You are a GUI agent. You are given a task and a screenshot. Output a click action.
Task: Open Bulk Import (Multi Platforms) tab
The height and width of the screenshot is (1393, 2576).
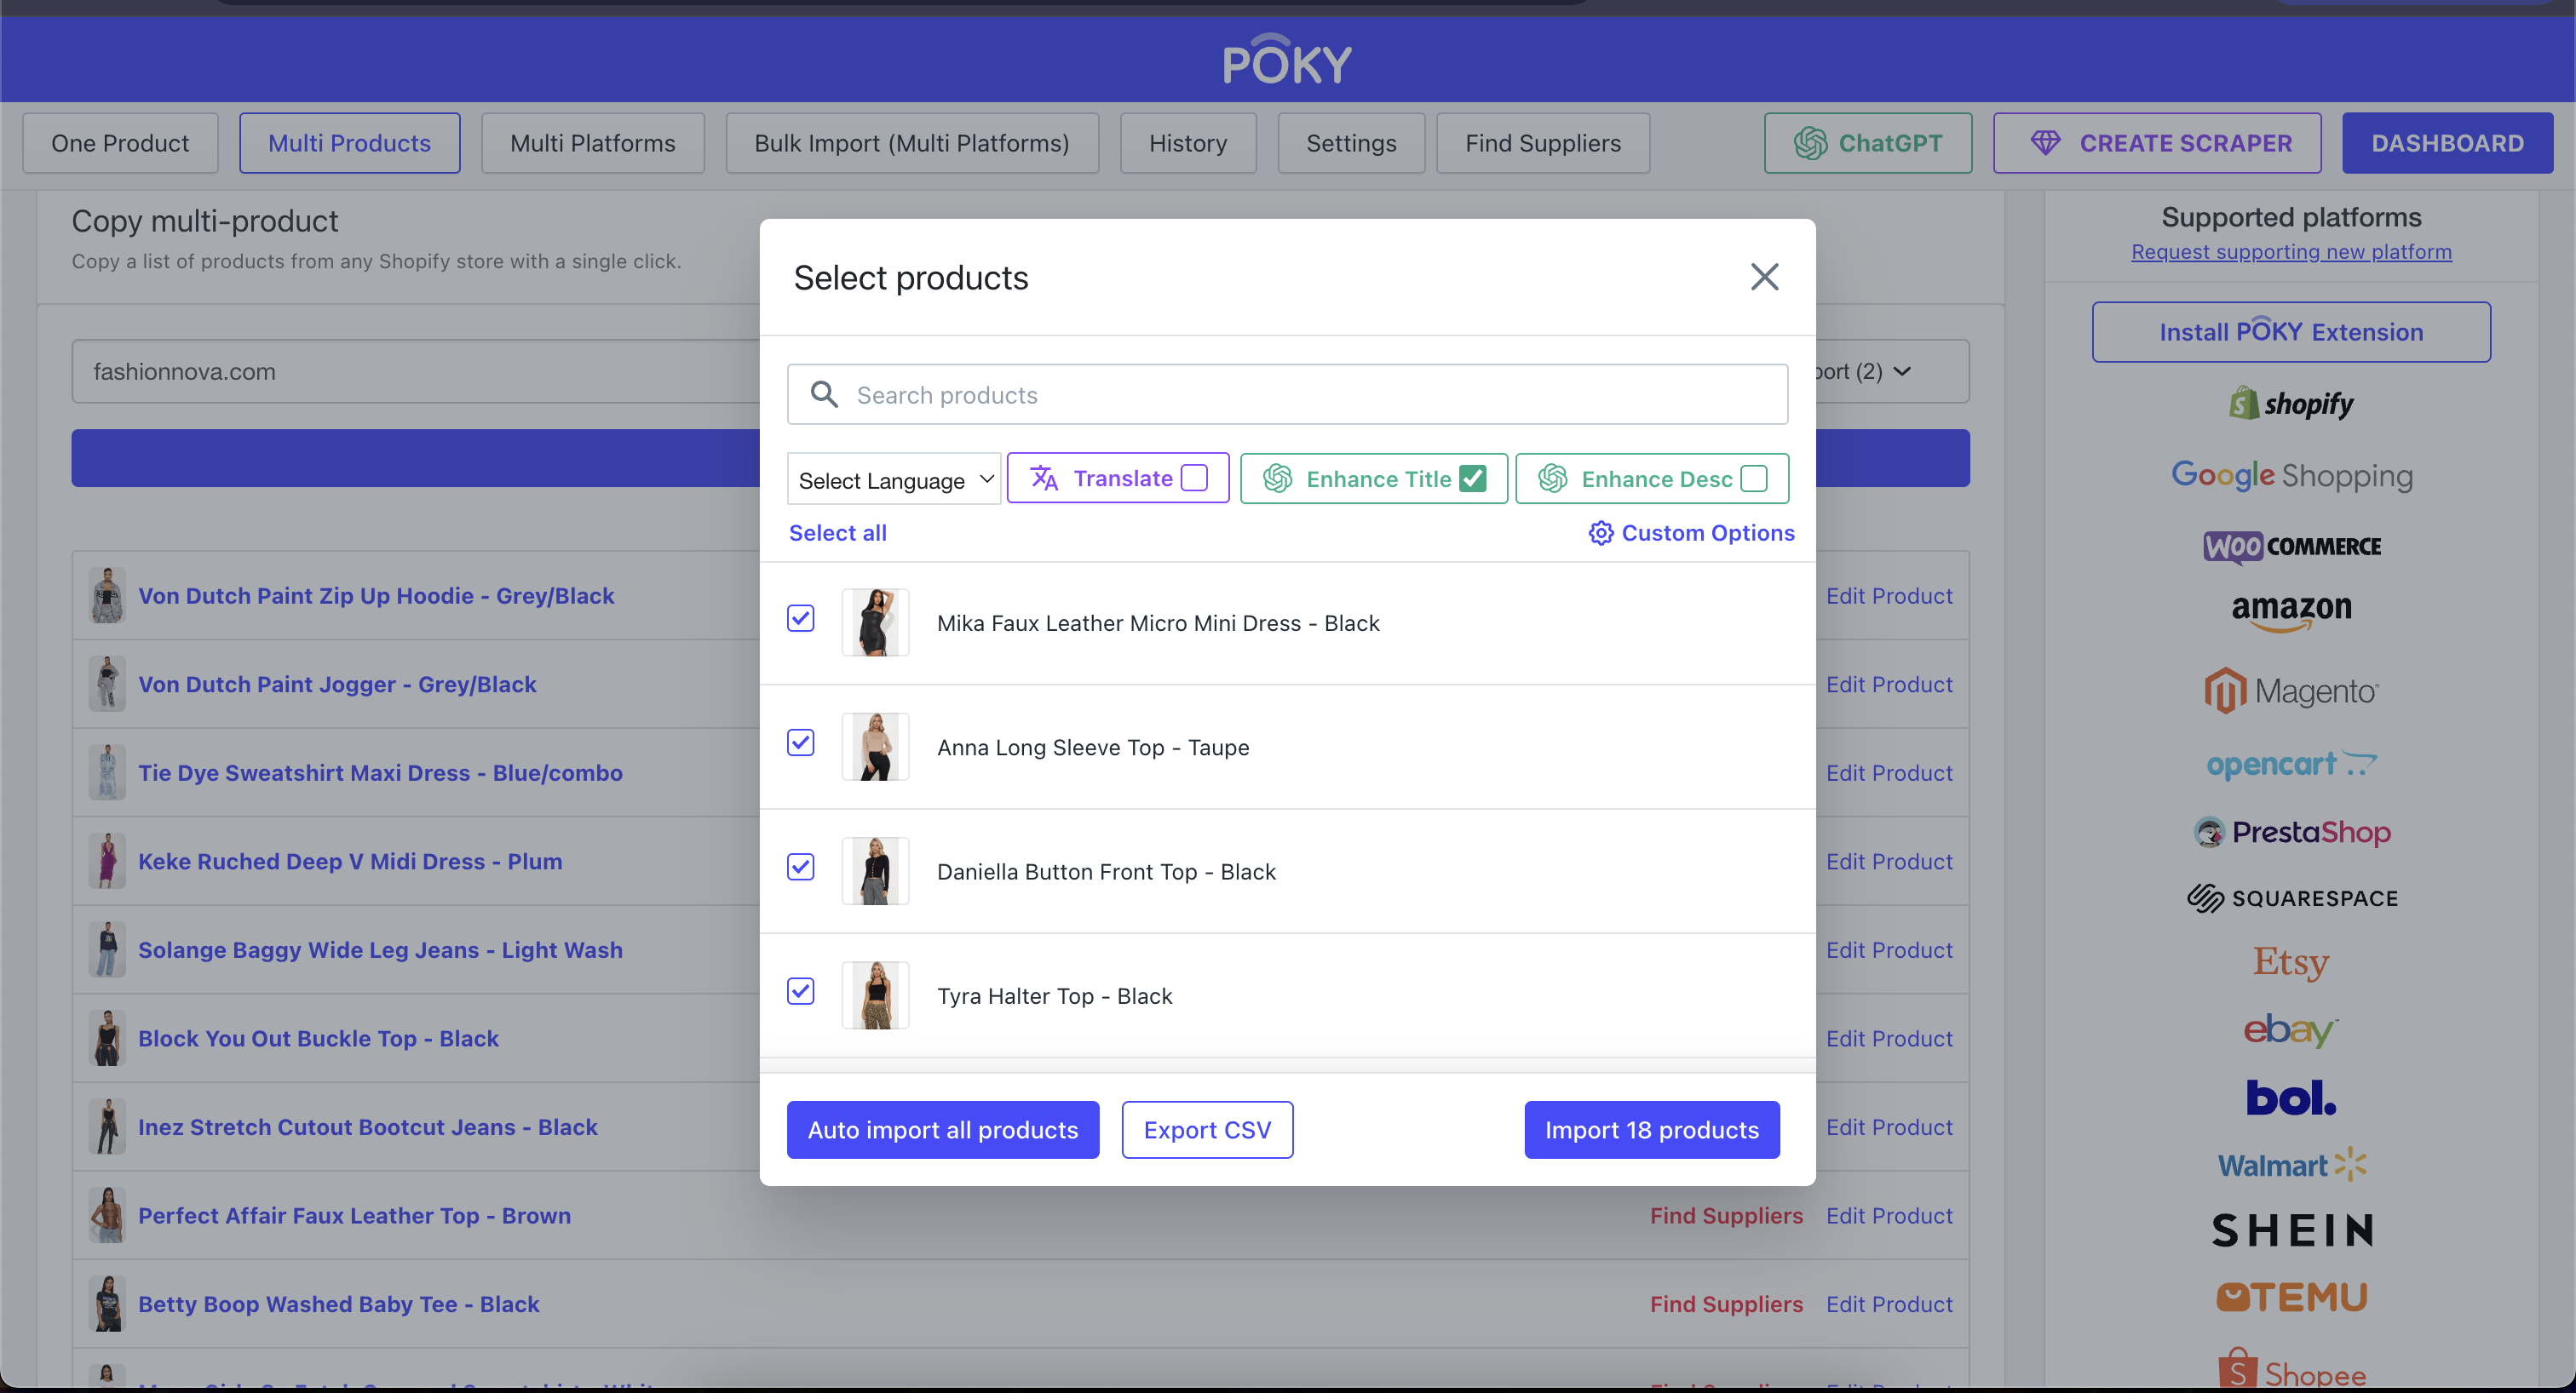click(911, 143)
